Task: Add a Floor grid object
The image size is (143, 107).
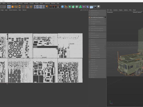Action: tap(91, 7)
